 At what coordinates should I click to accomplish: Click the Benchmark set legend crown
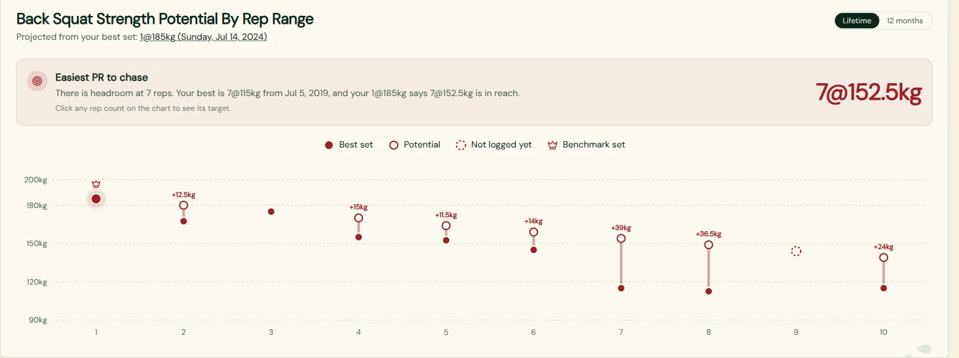[x=553, y=145]
